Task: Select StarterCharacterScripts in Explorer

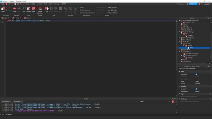Action: 192,54
